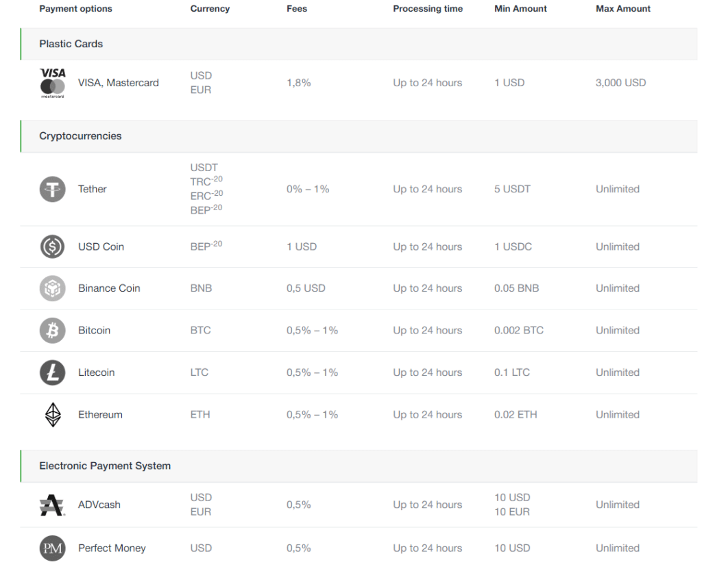This screenshot has width=702, height=571.
Task: Click the Bitcoin payment name
Action: (x=94, y=331)
